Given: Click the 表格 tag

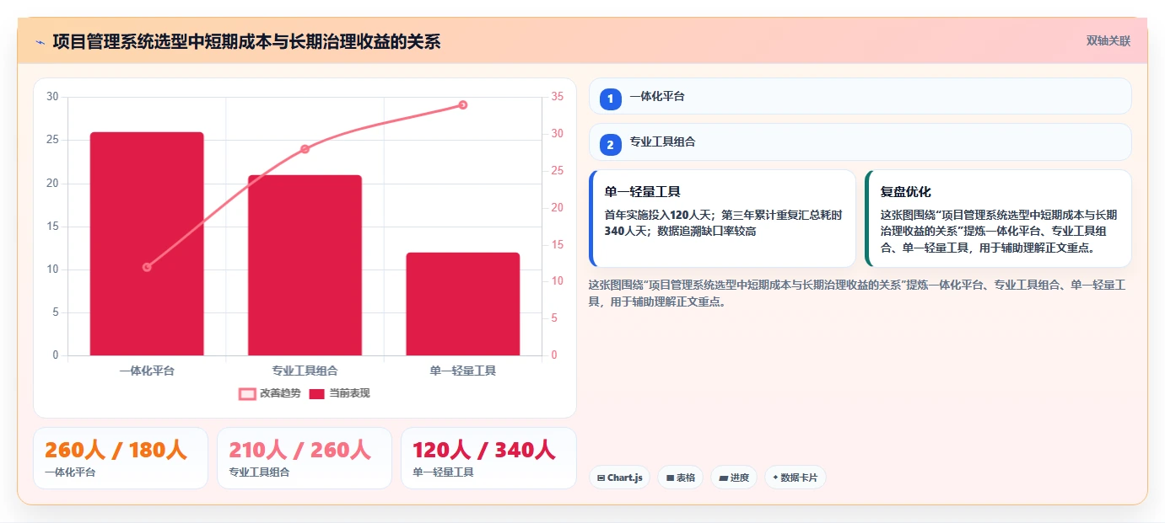Looking at the screenshot, I should [x=681, y=478].
